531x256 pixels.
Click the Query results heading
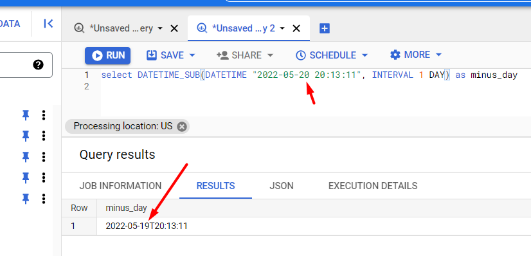117,155
